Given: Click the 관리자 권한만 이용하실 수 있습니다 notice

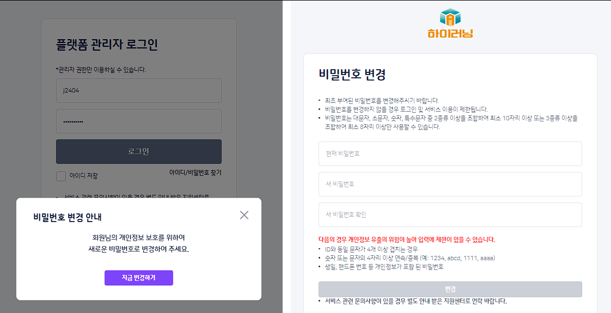Looking at the screenshot, I should (101, 70).
